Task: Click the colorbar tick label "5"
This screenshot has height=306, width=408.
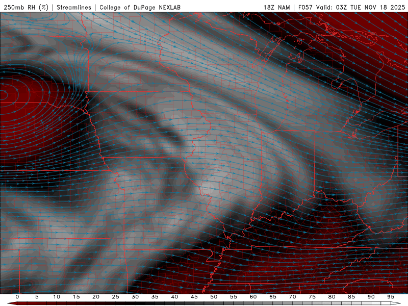Action: tap(37, 297)
